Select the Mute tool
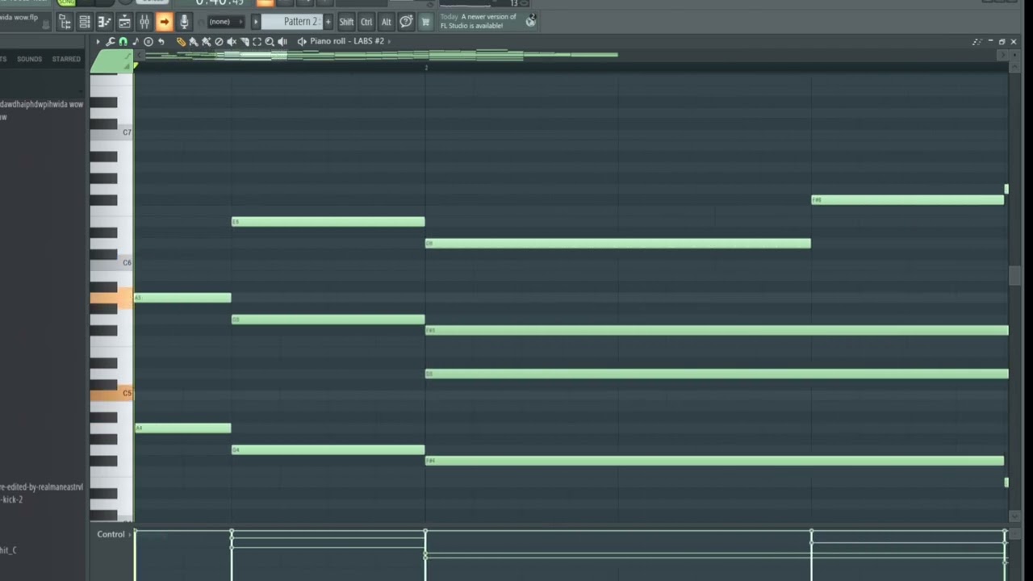The width and height of the screenshot is (1033, 581). (232, 41)
